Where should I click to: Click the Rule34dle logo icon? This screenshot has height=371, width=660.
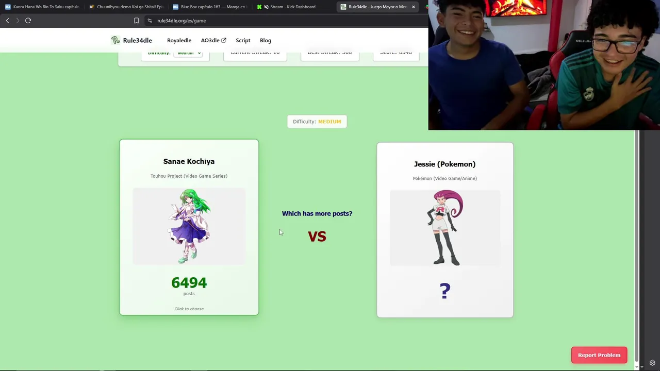click(x=115, y=40)
